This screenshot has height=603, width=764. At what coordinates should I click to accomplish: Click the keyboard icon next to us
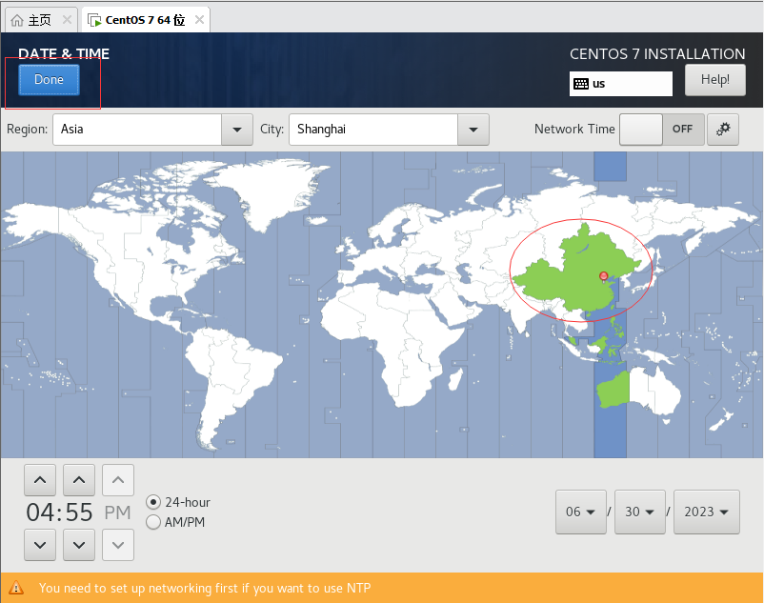[581, 84]
